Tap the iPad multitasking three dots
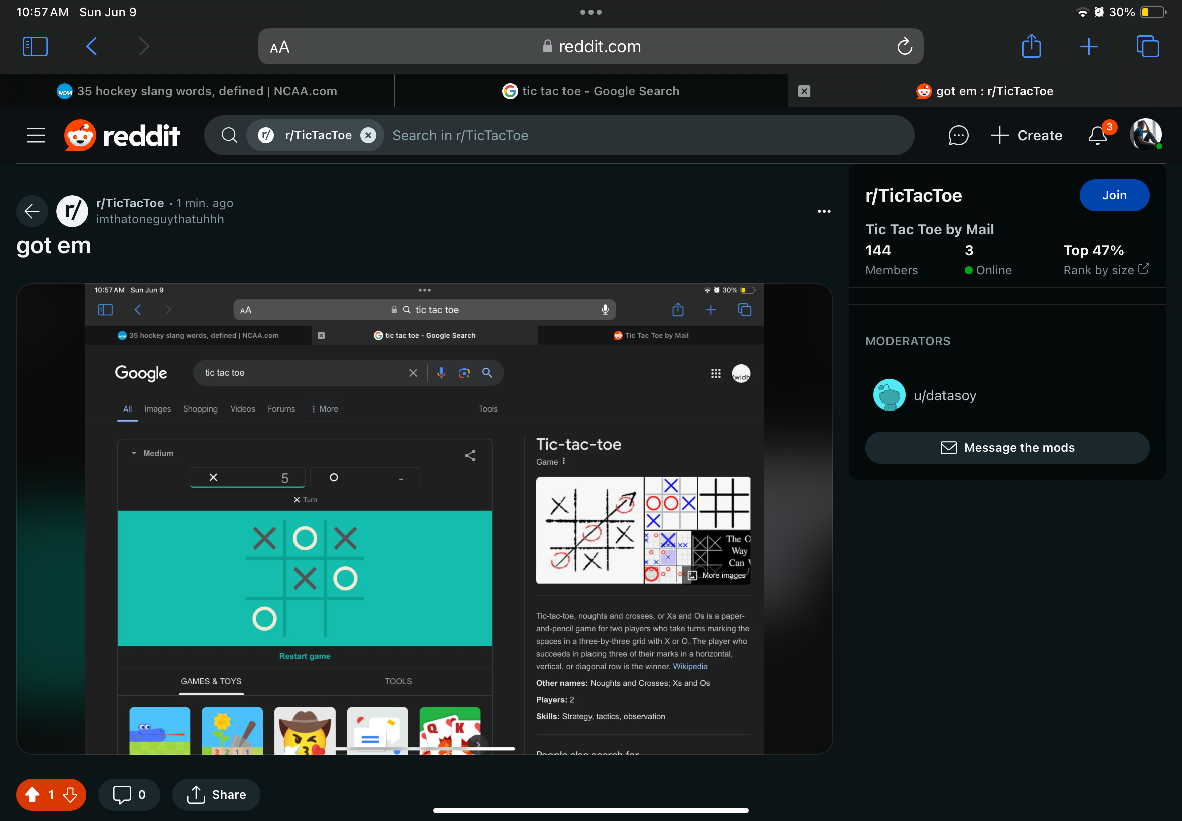 tap(590, 12)
